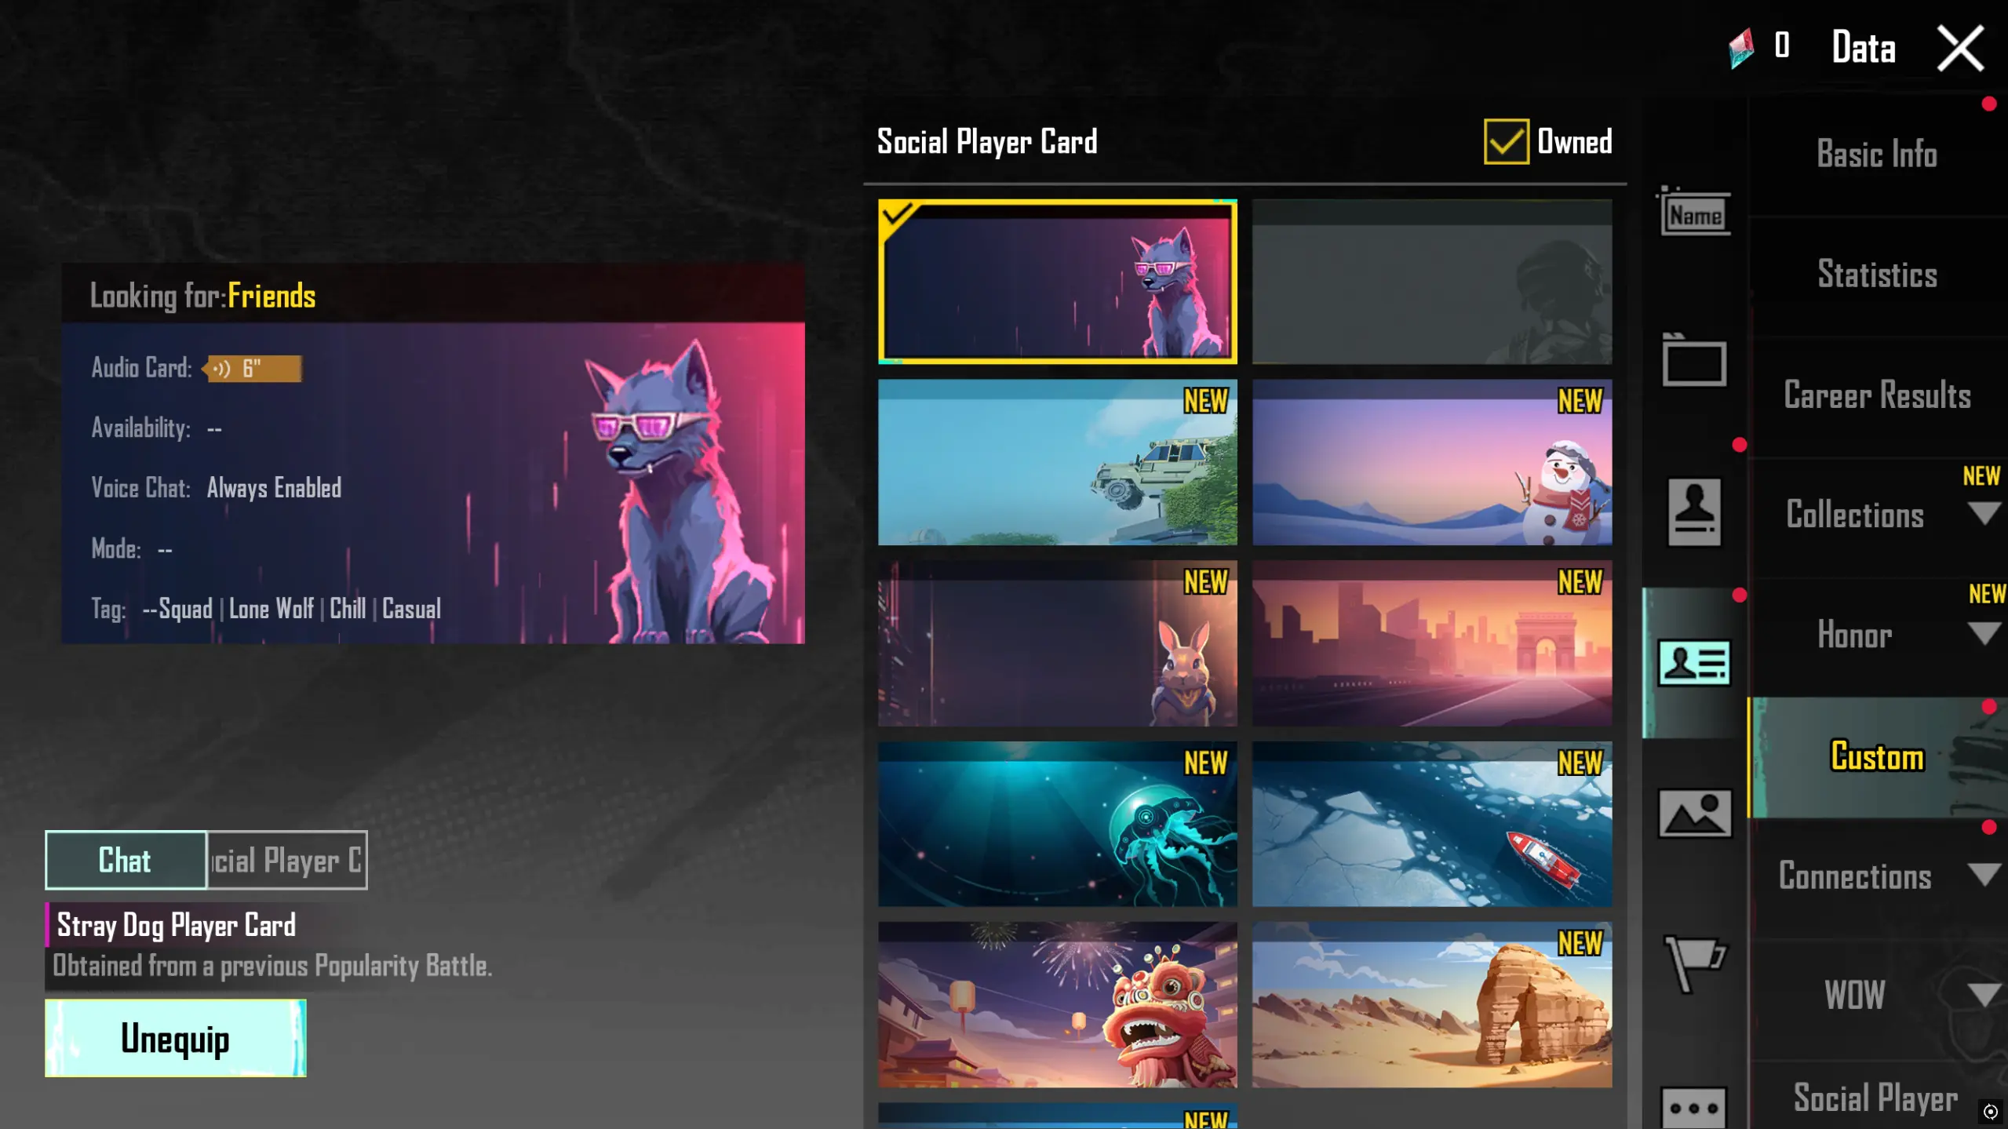Open the Data button
The width and height of the screenshot is (2008, 1129).
(x=1863, y=47)
